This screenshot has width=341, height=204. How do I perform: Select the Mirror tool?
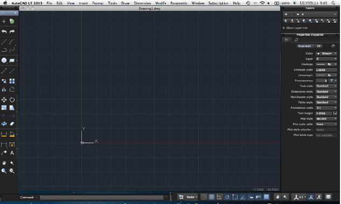coord(4,89)
